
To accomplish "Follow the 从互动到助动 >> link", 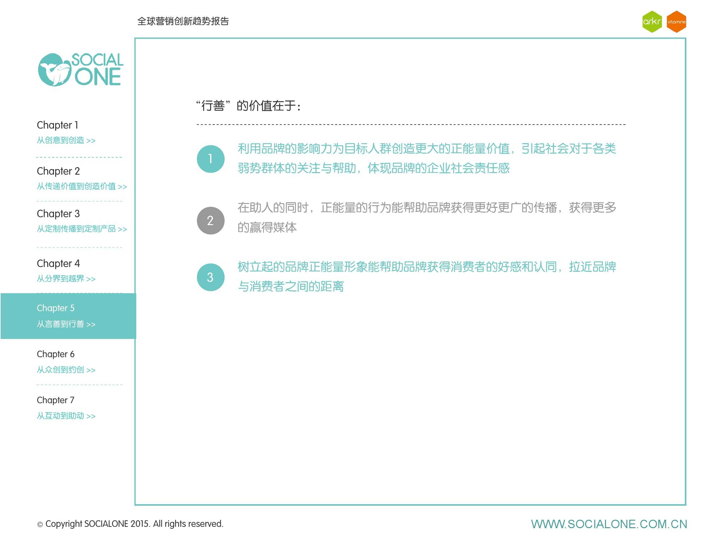I will coord(66,416).
